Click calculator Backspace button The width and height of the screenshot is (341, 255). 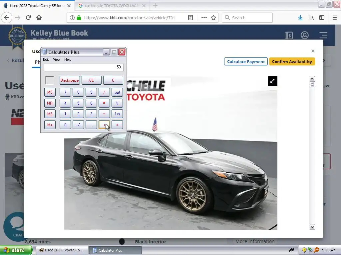[x=70, y=80]
